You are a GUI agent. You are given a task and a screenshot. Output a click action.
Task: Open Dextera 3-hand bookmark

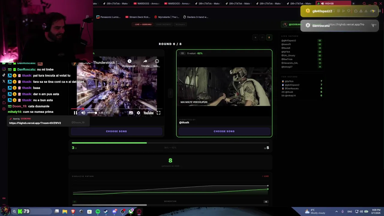tap(196, 17)
